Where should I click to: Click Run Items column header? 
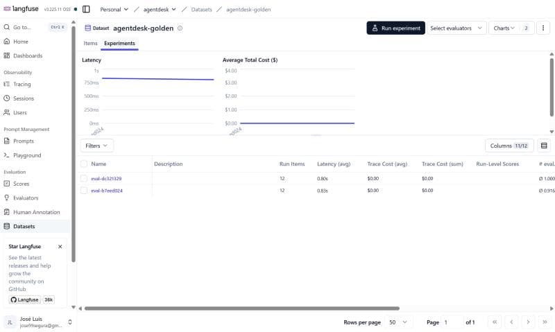coord(292,164)
